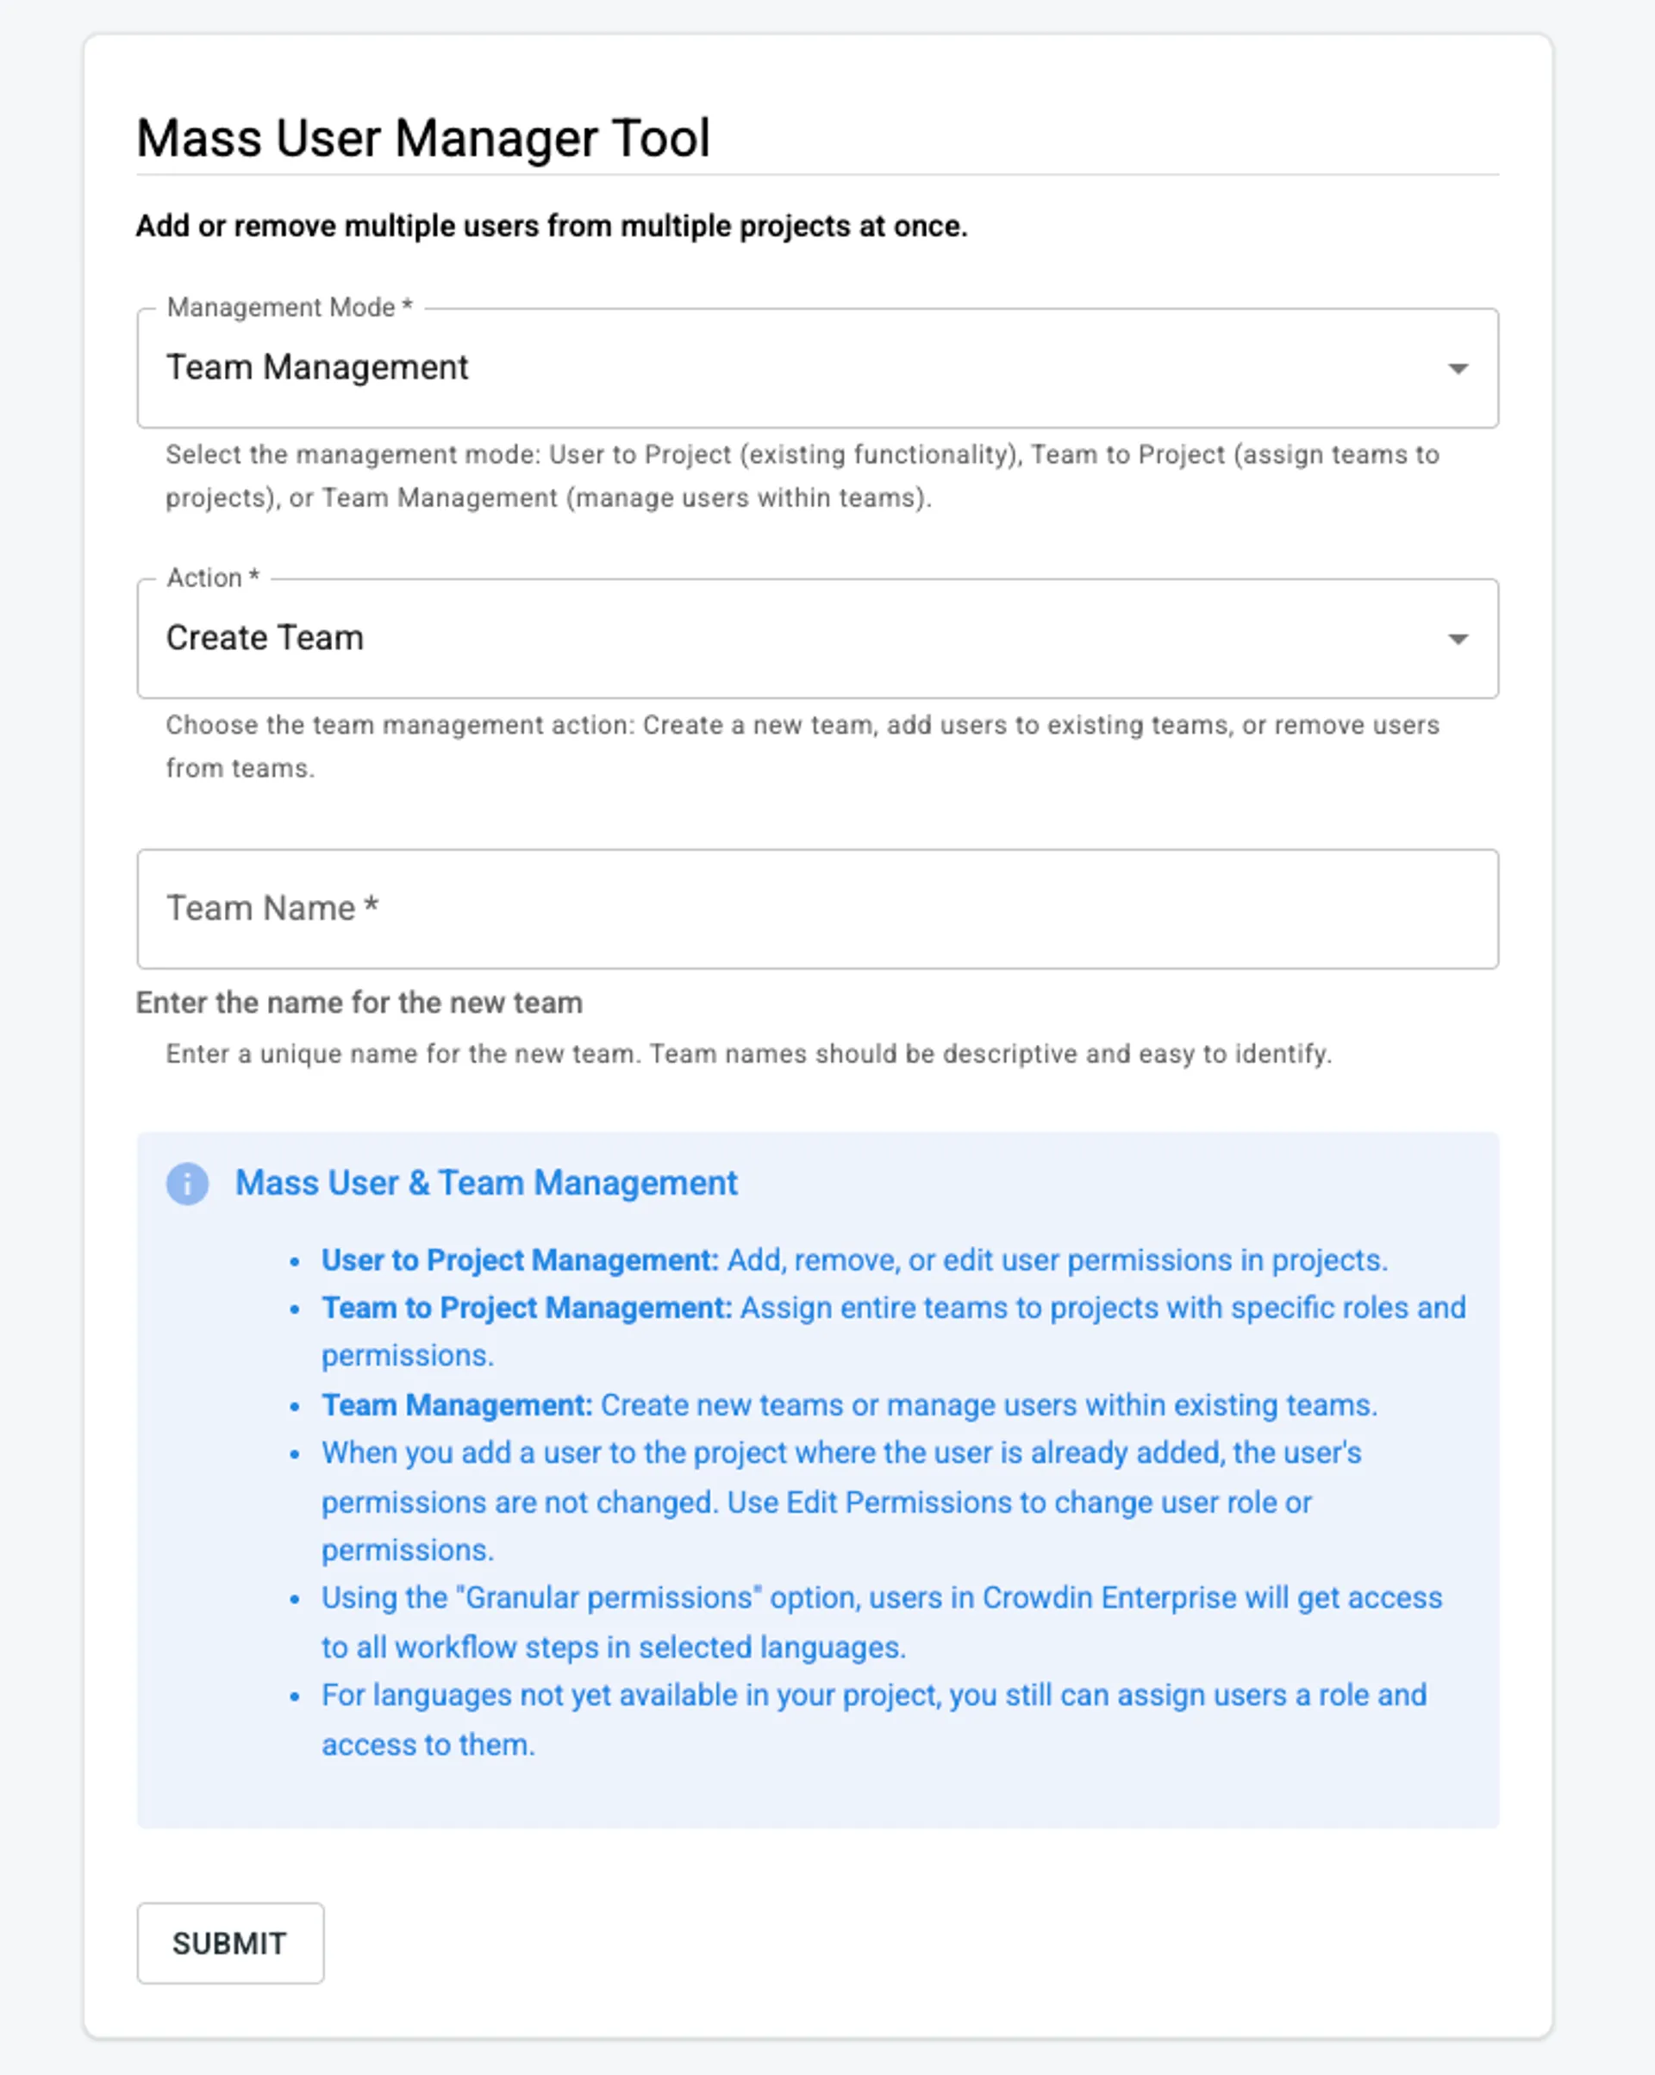Expand the Action dropdown arrow
The height and width of the screenshot is (2075, 1655).
pos(1458,639)
